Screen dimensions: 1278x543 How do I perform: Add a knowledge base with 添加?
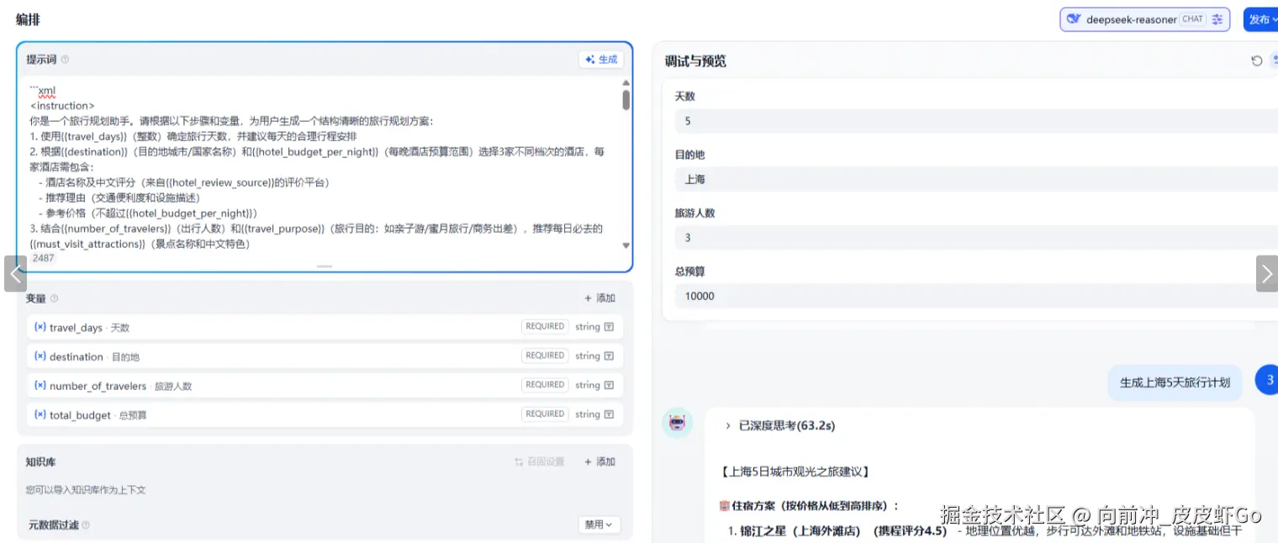pos(600,461)
